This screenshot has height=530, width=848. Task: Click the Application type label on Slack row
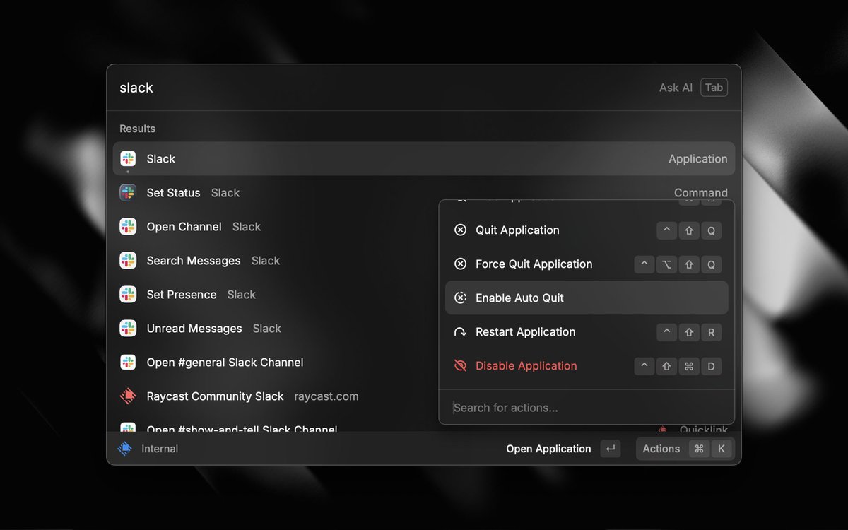[698, 159]
